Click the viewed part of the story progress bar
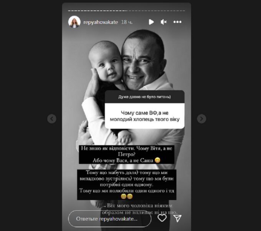Image resolution: width=261 pixels, height=231 pixels. click(97, 11)
